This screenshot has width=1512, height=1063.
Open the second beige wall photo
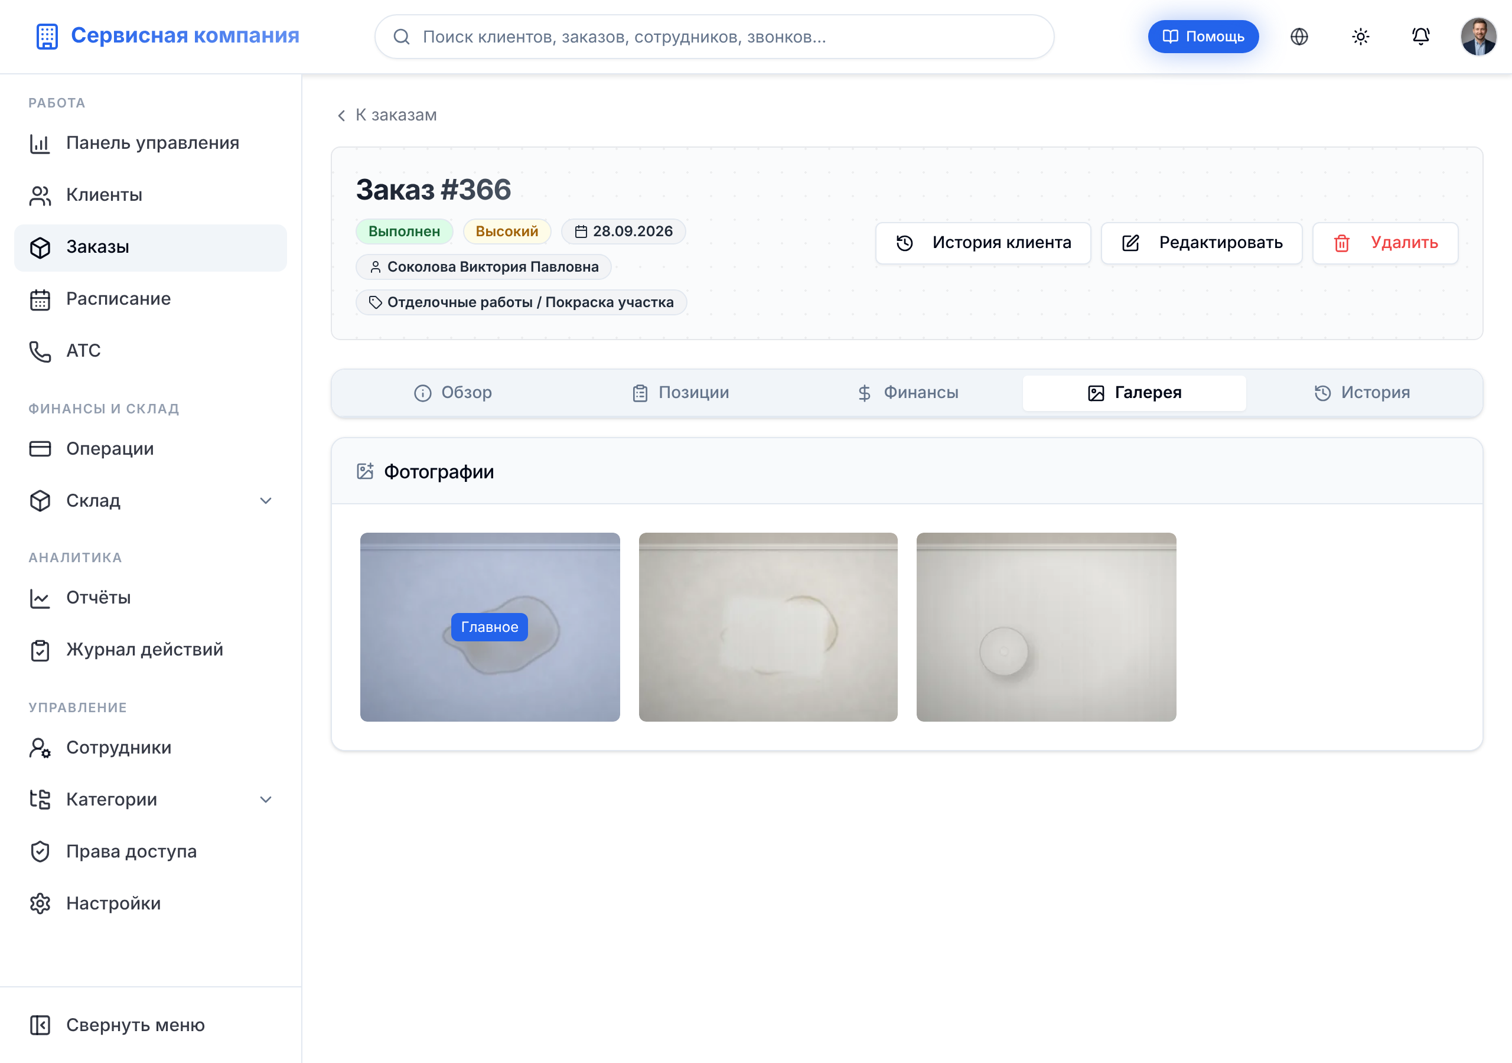768,627
